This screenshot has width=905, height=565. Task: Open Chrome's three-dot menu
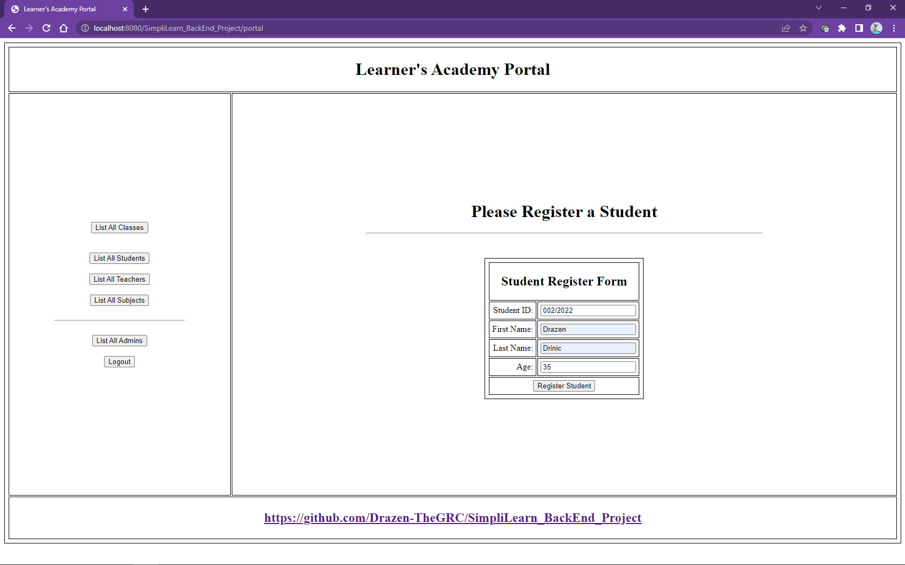894,28
